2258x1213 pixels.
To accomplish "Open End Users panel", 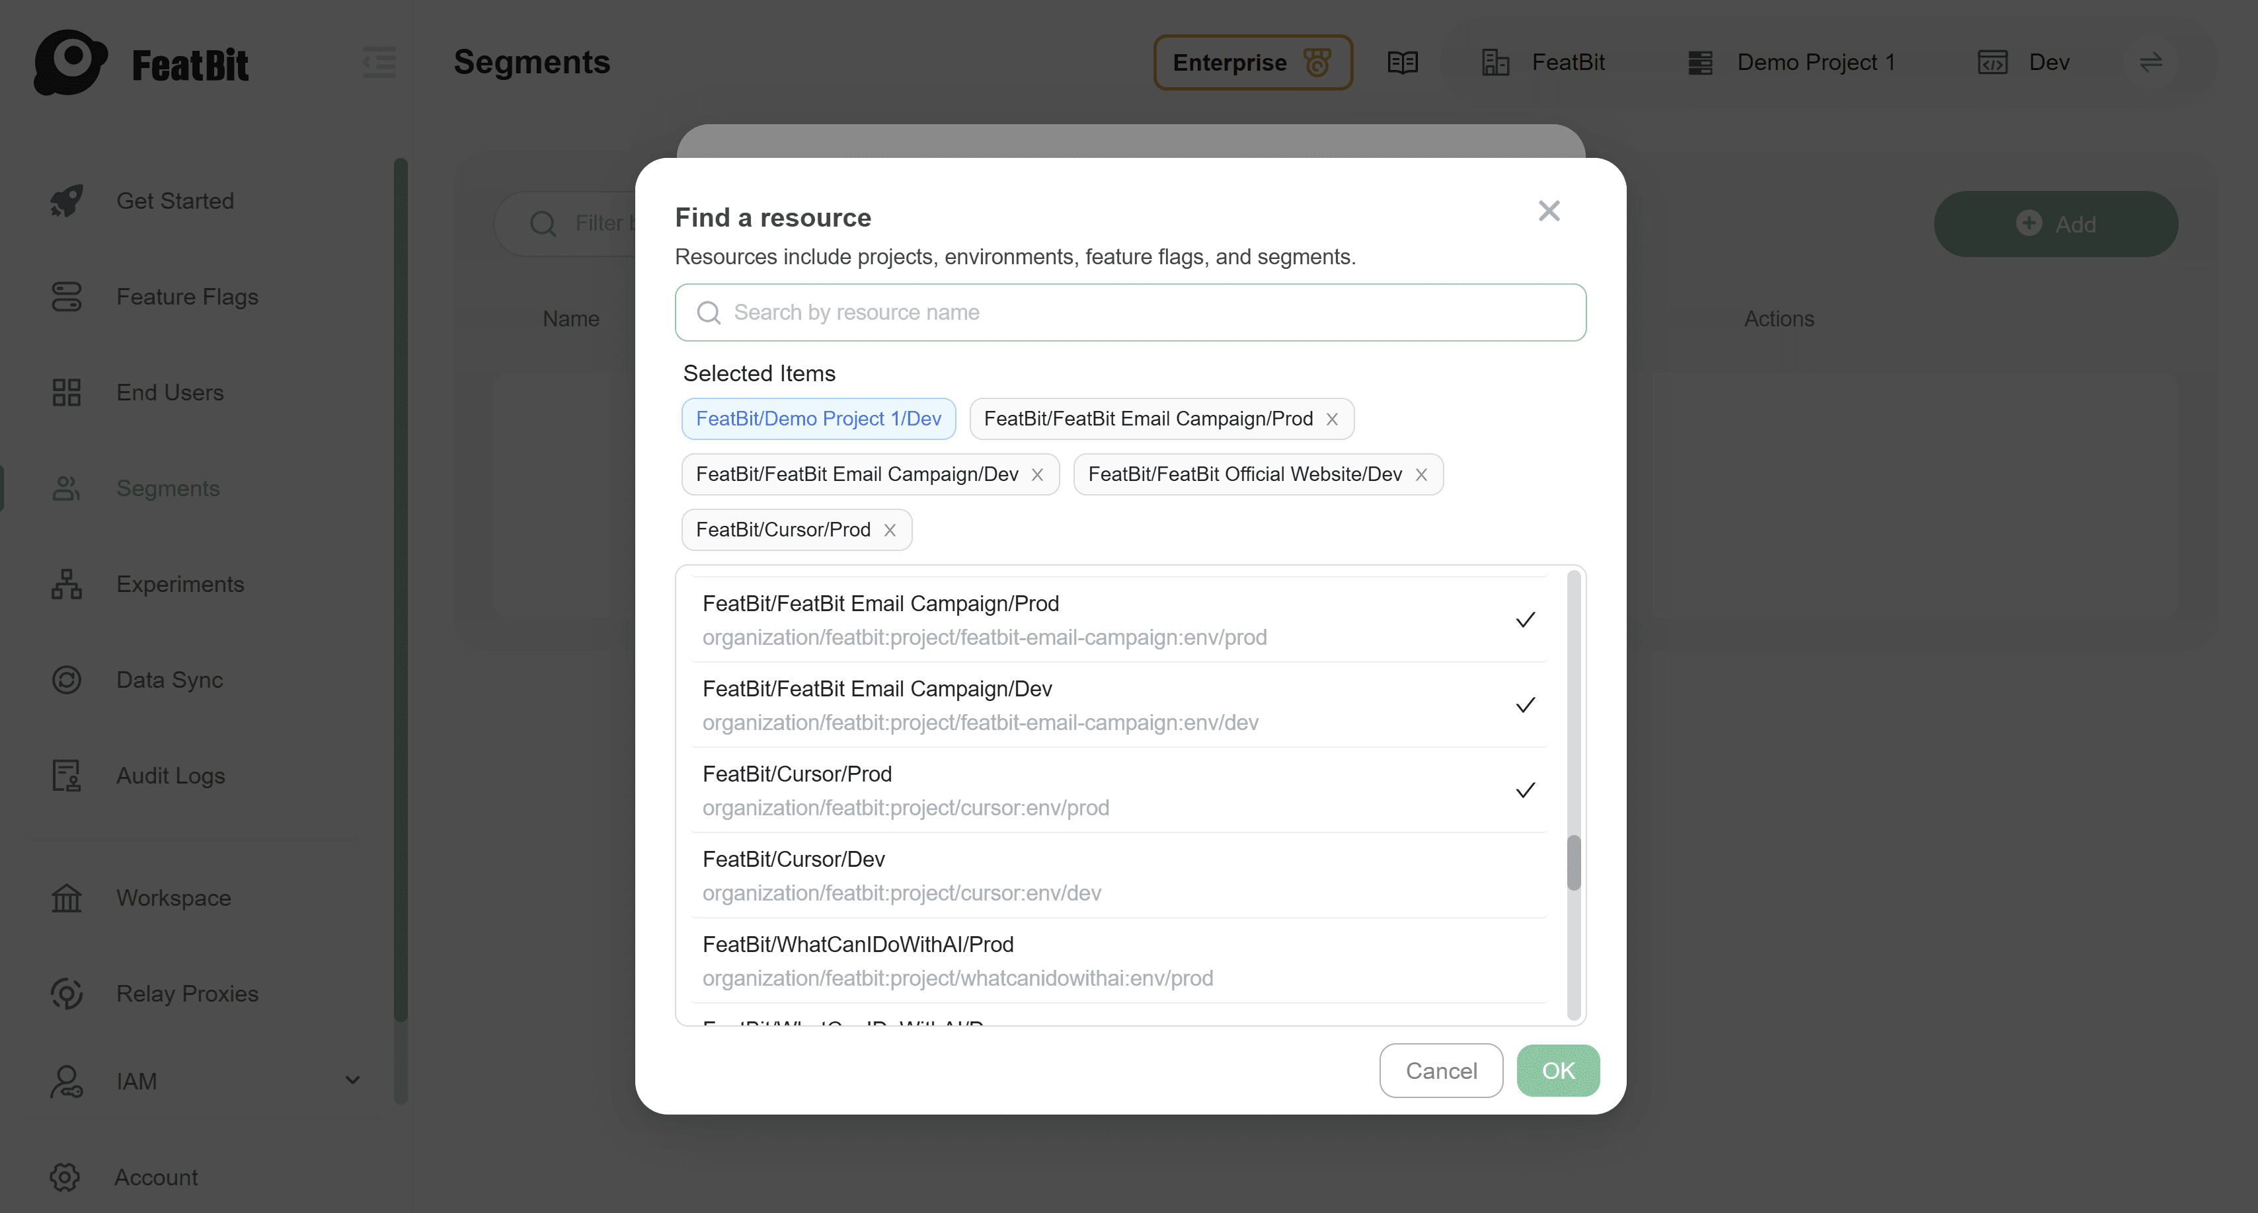I will [169, 391].
